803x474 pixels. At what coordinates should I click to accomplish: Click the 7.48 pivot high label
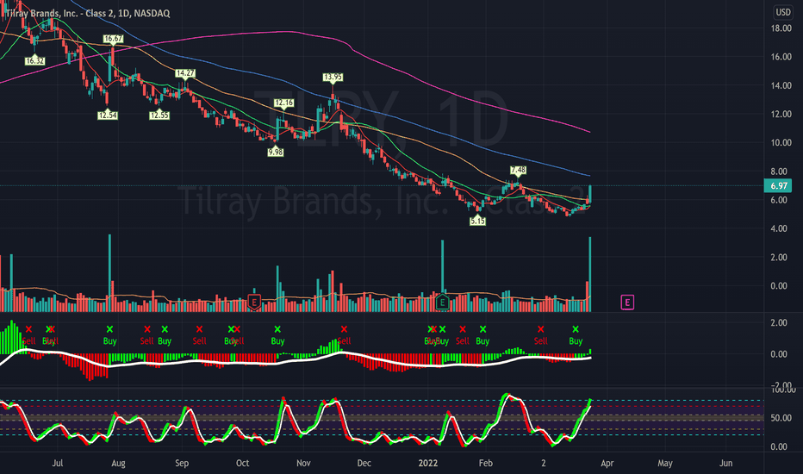point(519,170)
